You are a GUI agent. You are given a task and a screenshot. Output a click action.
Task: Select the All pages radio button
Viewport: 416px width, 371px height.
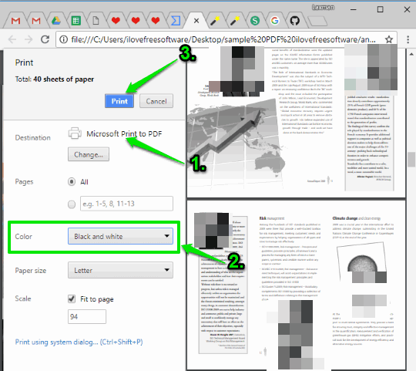72,182
